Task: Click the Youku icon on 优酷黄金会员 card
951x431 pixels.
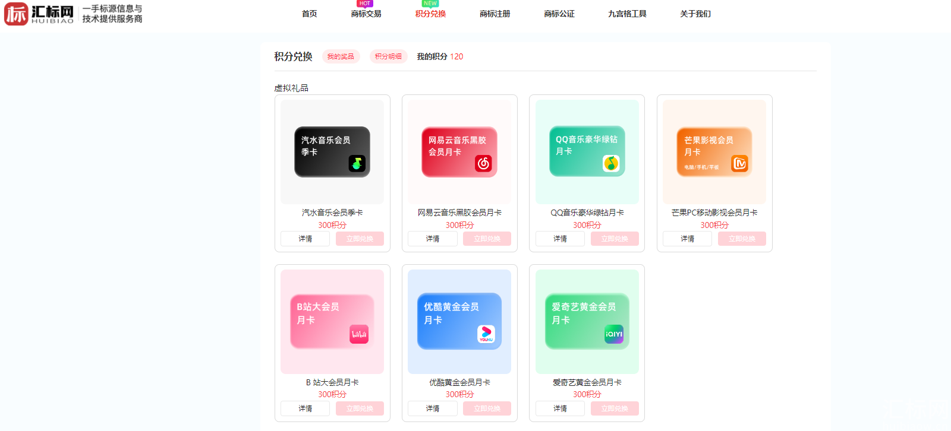Action: [x=486, y=334]
